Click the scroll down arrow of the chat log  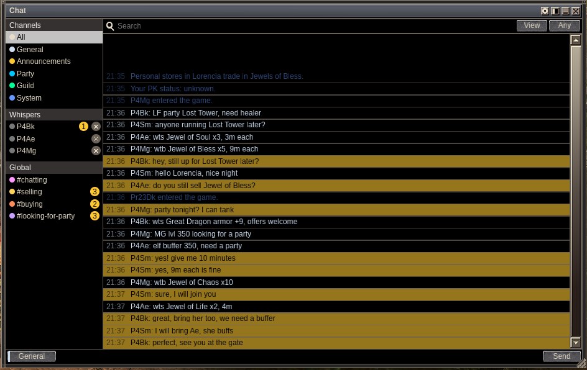point(575,342)
